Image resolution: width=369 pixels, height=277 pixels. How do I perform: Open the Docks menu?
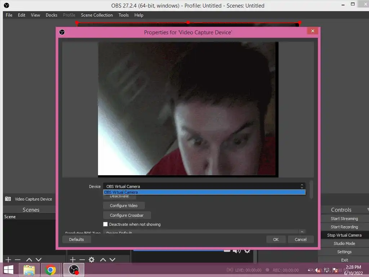point(52,15)
